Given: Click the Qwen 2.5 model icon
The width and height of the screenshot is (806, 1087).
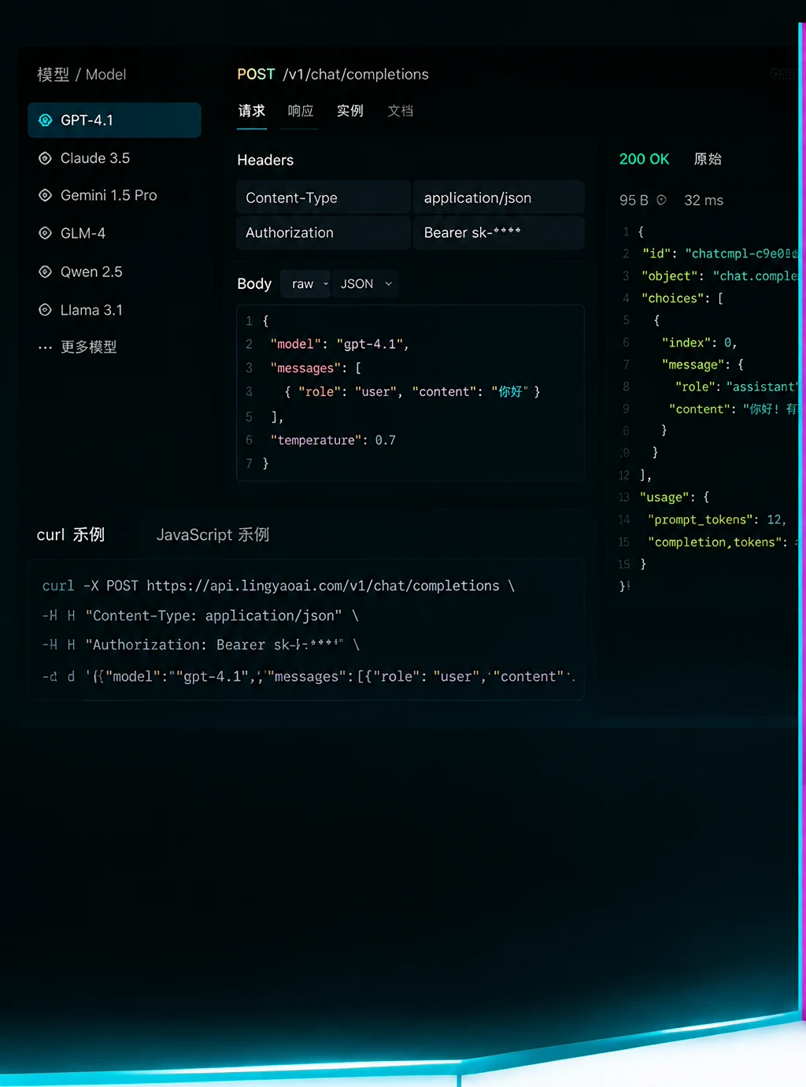Looking at the screenshot, I should [x=46, y=272].
